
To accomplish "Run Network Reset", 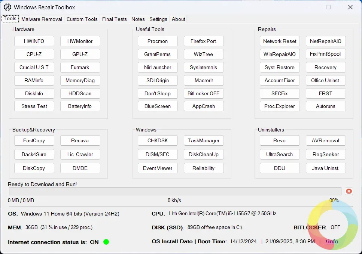I will tap(280, 41).
